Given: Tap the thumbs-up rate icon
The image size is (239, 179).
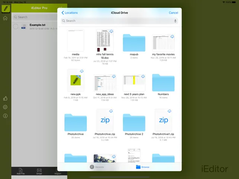Looking at the screenshot, I should 5,98.
